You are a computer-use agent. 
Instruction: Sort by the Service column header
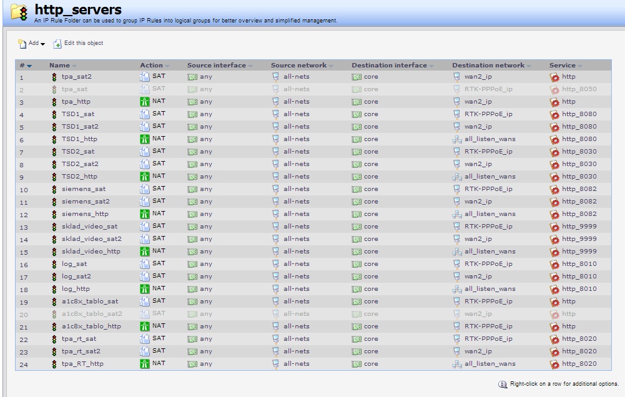(x=562, y=65)
